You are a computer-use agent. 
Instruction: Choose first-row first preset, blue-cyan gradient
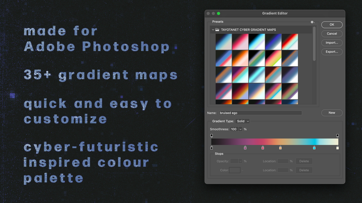point(224,42)
